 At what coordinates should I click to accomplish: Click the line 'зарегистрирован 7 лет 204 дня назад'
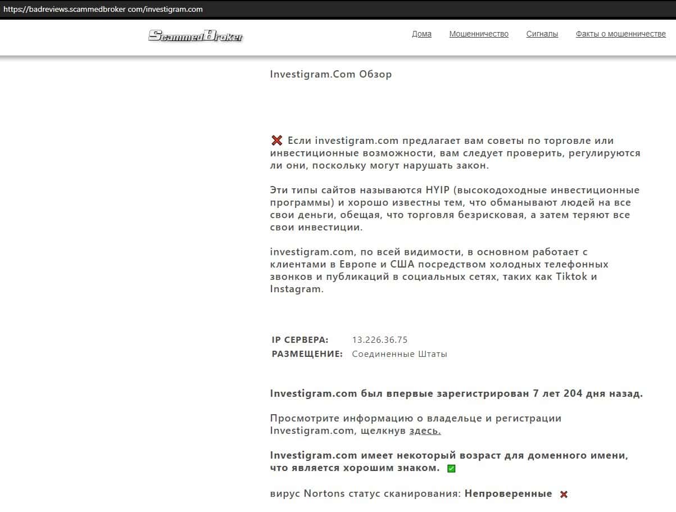click(x=539, y=393)
